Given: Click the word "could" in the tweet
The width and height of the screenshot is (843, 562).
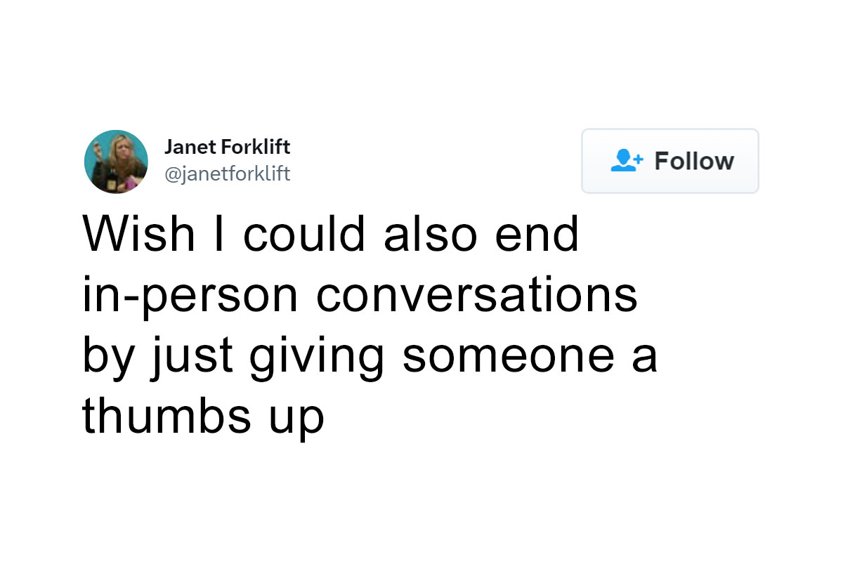Looking at the screenshot, I should (x=305, y=233).
